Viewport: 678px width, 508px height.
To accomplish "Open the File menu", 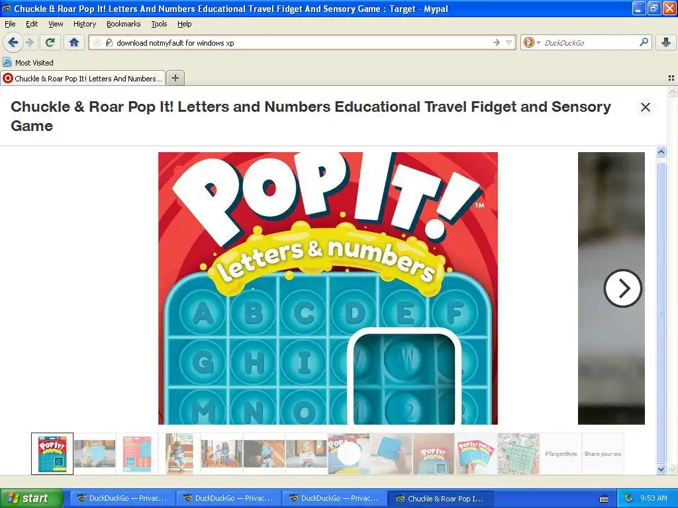I will pos(10,24).
